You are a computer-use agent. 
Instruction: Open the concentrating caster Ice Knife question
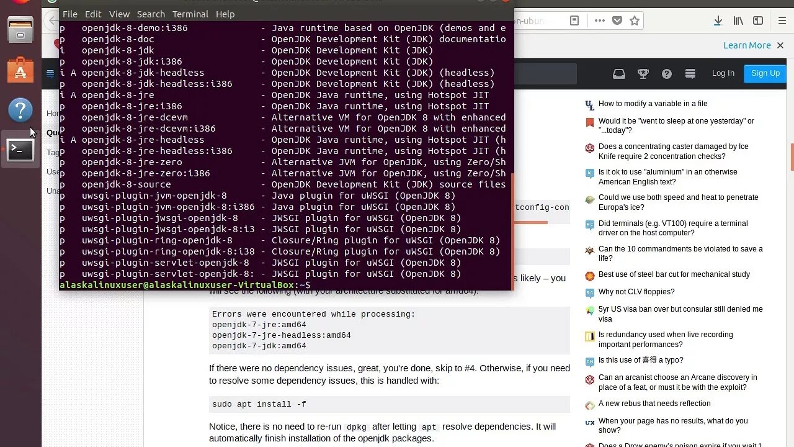coord(673,151)
